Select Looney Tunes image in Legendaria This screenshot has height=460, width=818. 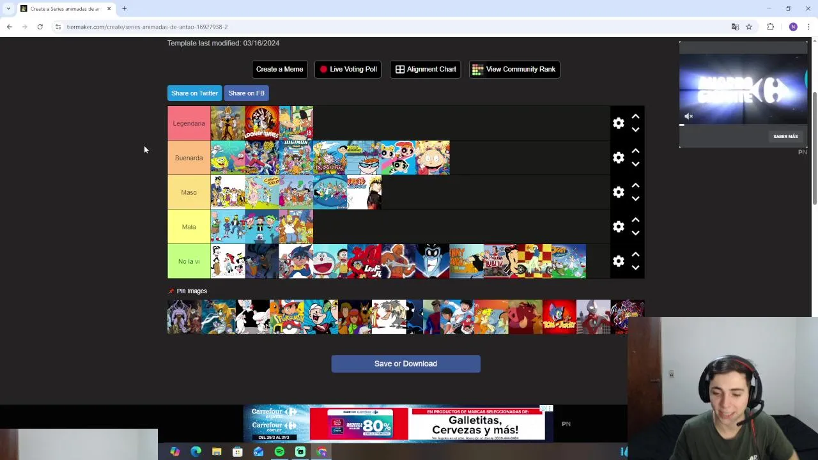(262, 123)
